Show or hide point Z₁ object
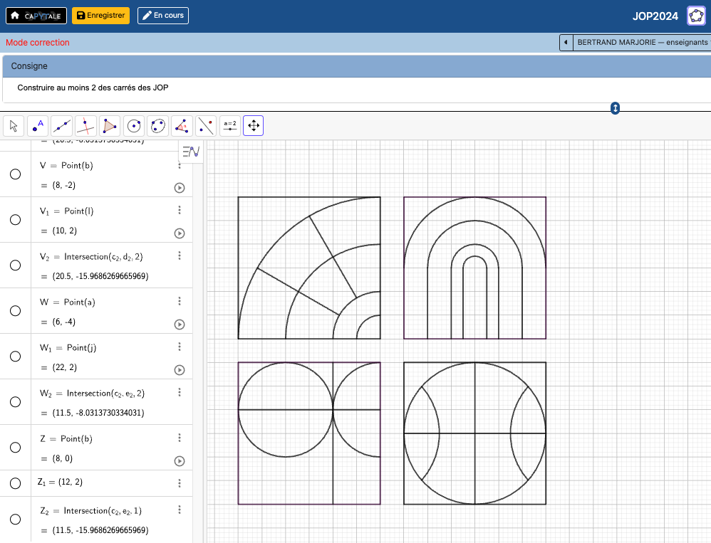 15,483
